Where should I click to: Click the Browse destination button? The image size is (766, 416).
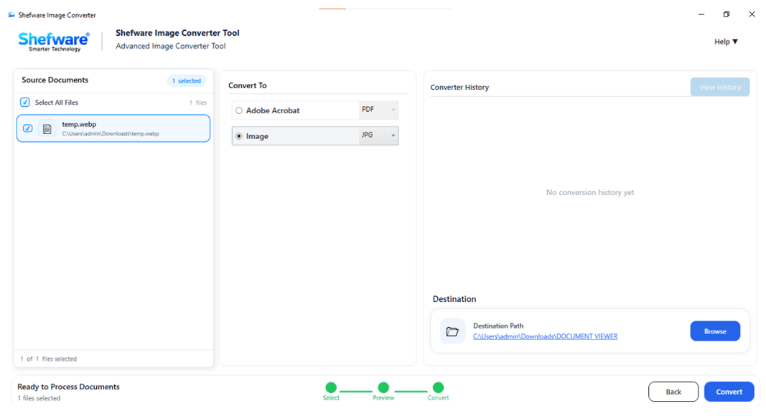[x=715, y=331]
